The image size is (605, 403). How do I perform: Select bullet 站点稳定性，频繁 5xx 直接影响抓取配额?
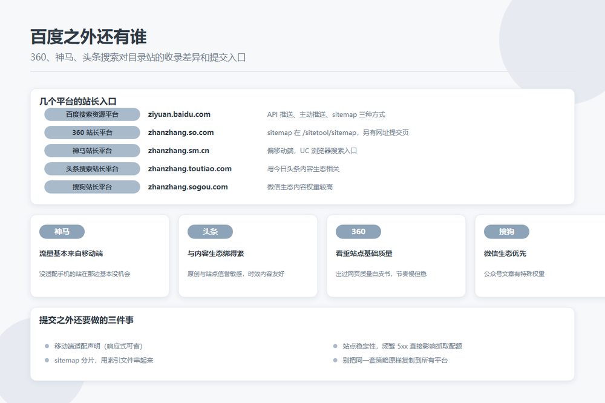402,346
